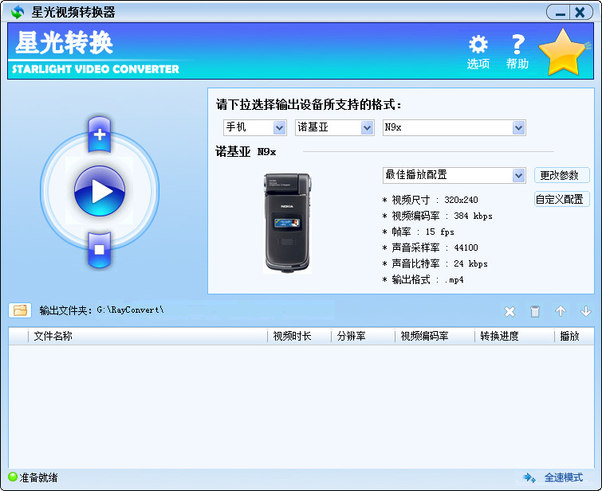Screen dimensions: 602x491
Task: Click the green 准备就绪 status indicator
Action: point(13,477)
